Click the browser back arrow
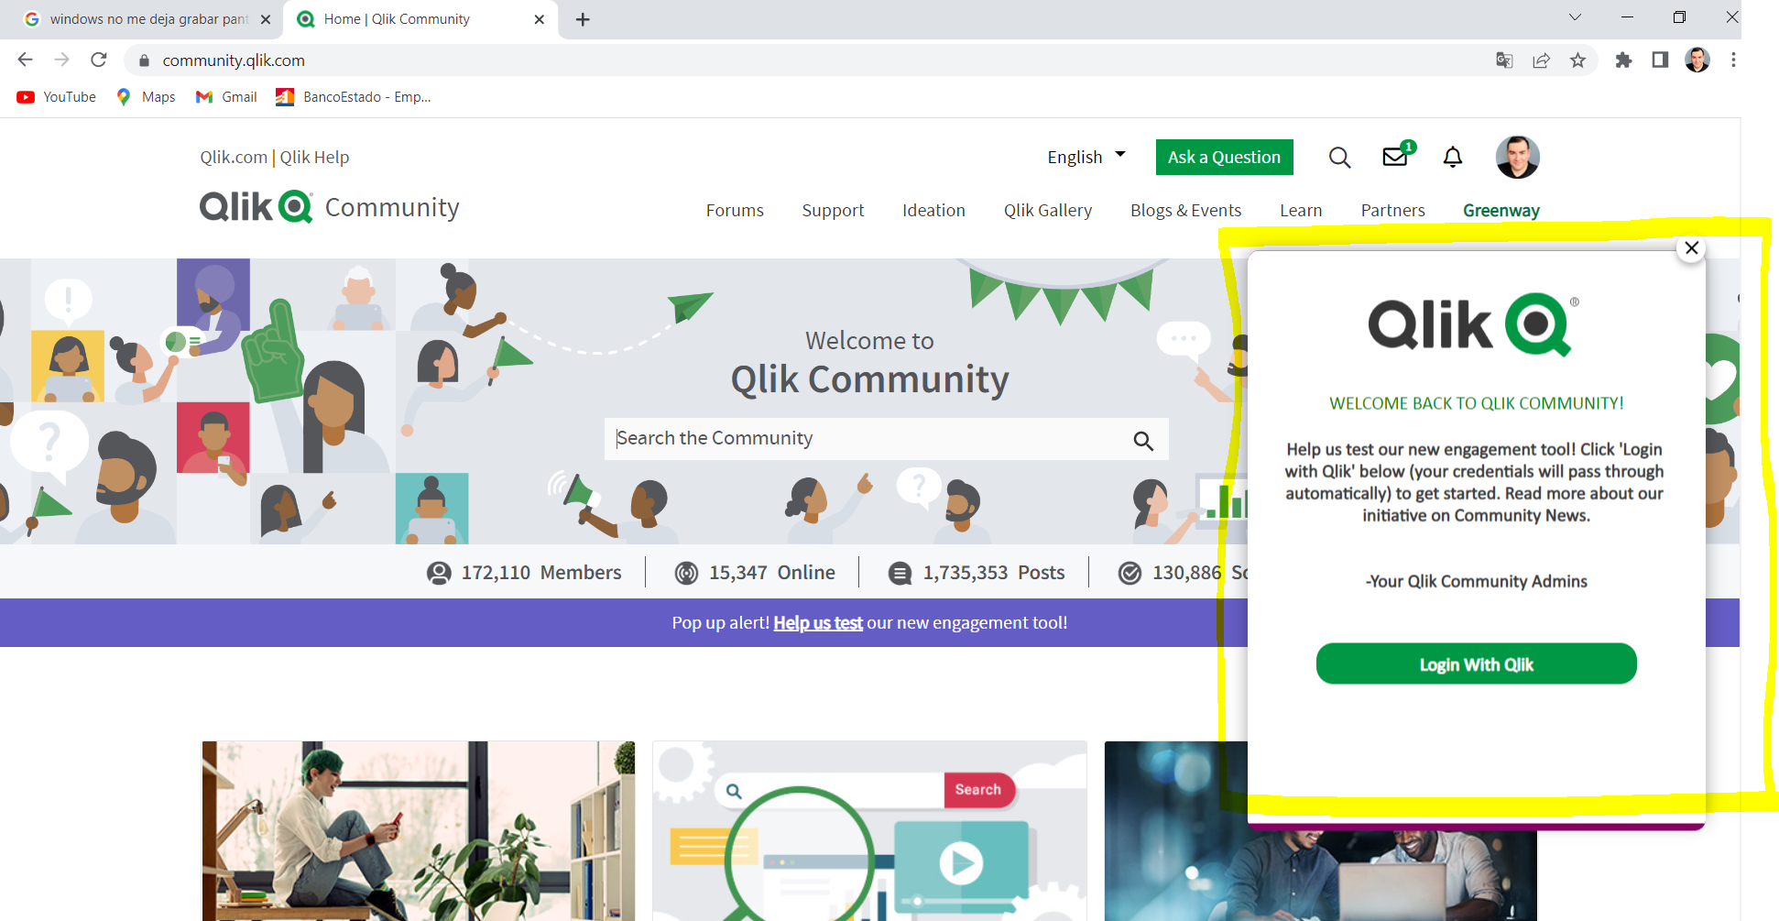This screenshot has width=1779, height=921. point(25,60)
